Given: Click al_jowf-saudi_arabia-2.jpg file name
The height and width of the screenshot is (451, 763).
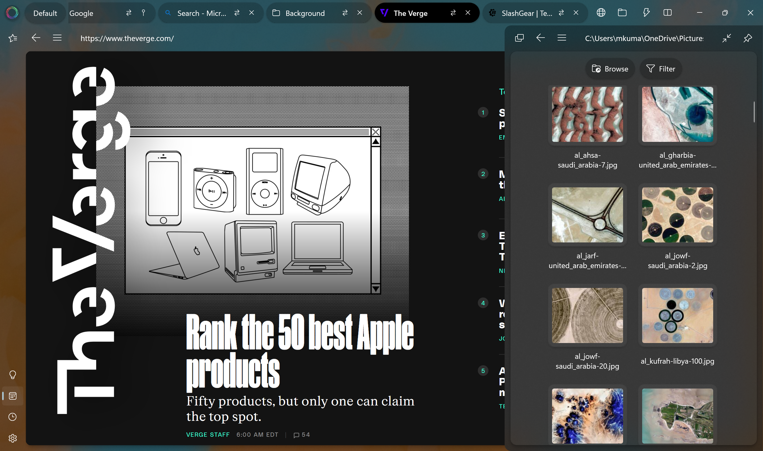Looking at the screenshot, I should [x=677, y=260].
